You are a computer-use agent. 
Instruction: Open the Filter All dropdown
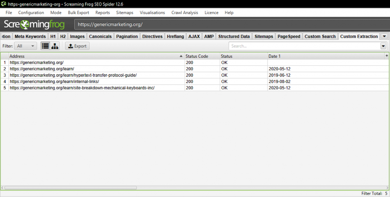click(x=25, y=46)
